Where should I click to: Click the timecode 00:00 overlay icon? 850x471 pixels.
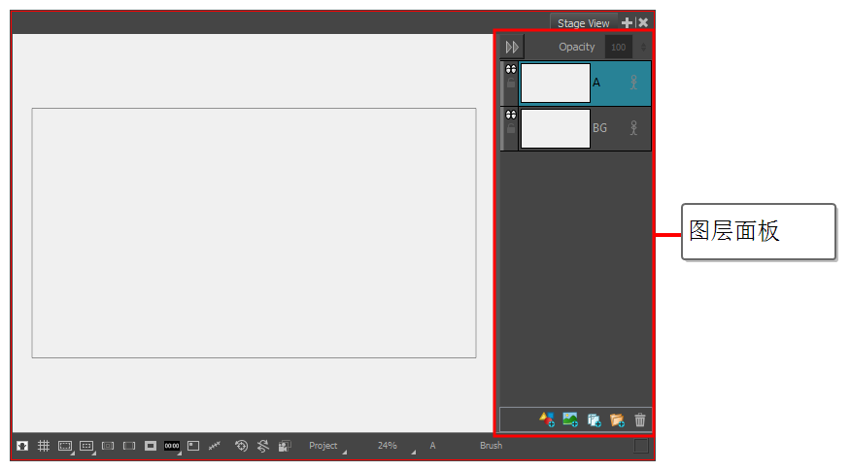point(172,446)
